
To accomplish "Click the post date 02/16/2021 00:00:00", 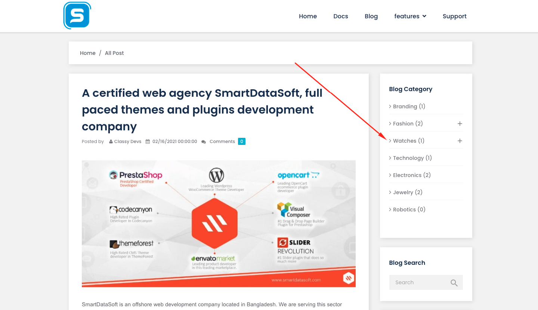I will (x=174, y=142).
